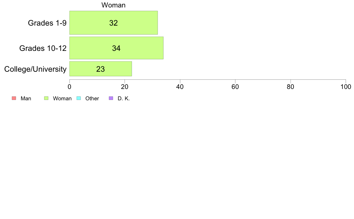This screenshot has height=219, width=354.
Task: Click the Grades 10-12 axis label
Action: point(43,48)
